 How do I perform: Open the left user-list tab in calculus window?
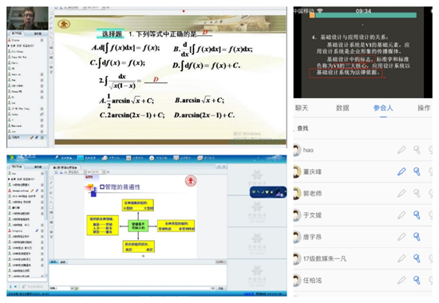tap(17, 33)
